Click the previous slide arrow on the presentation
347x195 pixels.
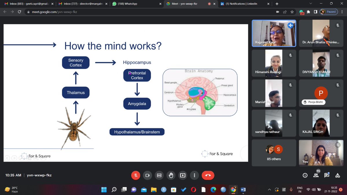pos(7,158)
